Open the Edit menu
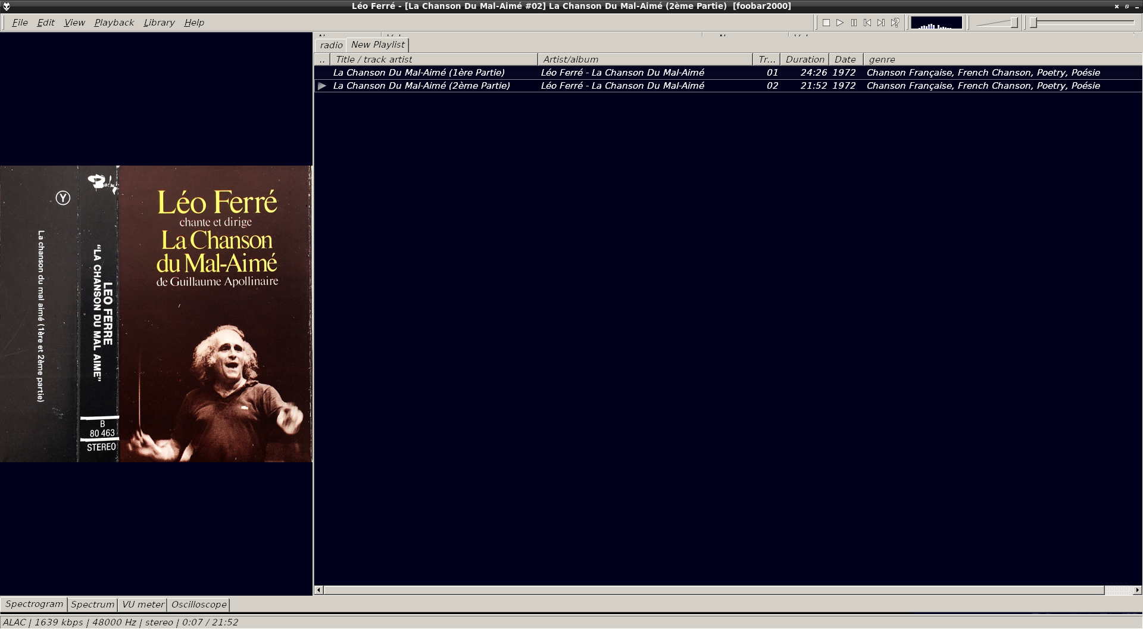1143x629 pixels. point(46,23)
